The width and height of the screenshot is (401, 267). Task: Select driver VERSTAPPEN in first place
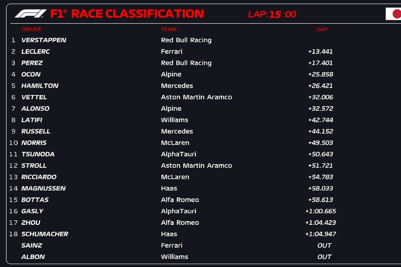[x=44, y=40]
